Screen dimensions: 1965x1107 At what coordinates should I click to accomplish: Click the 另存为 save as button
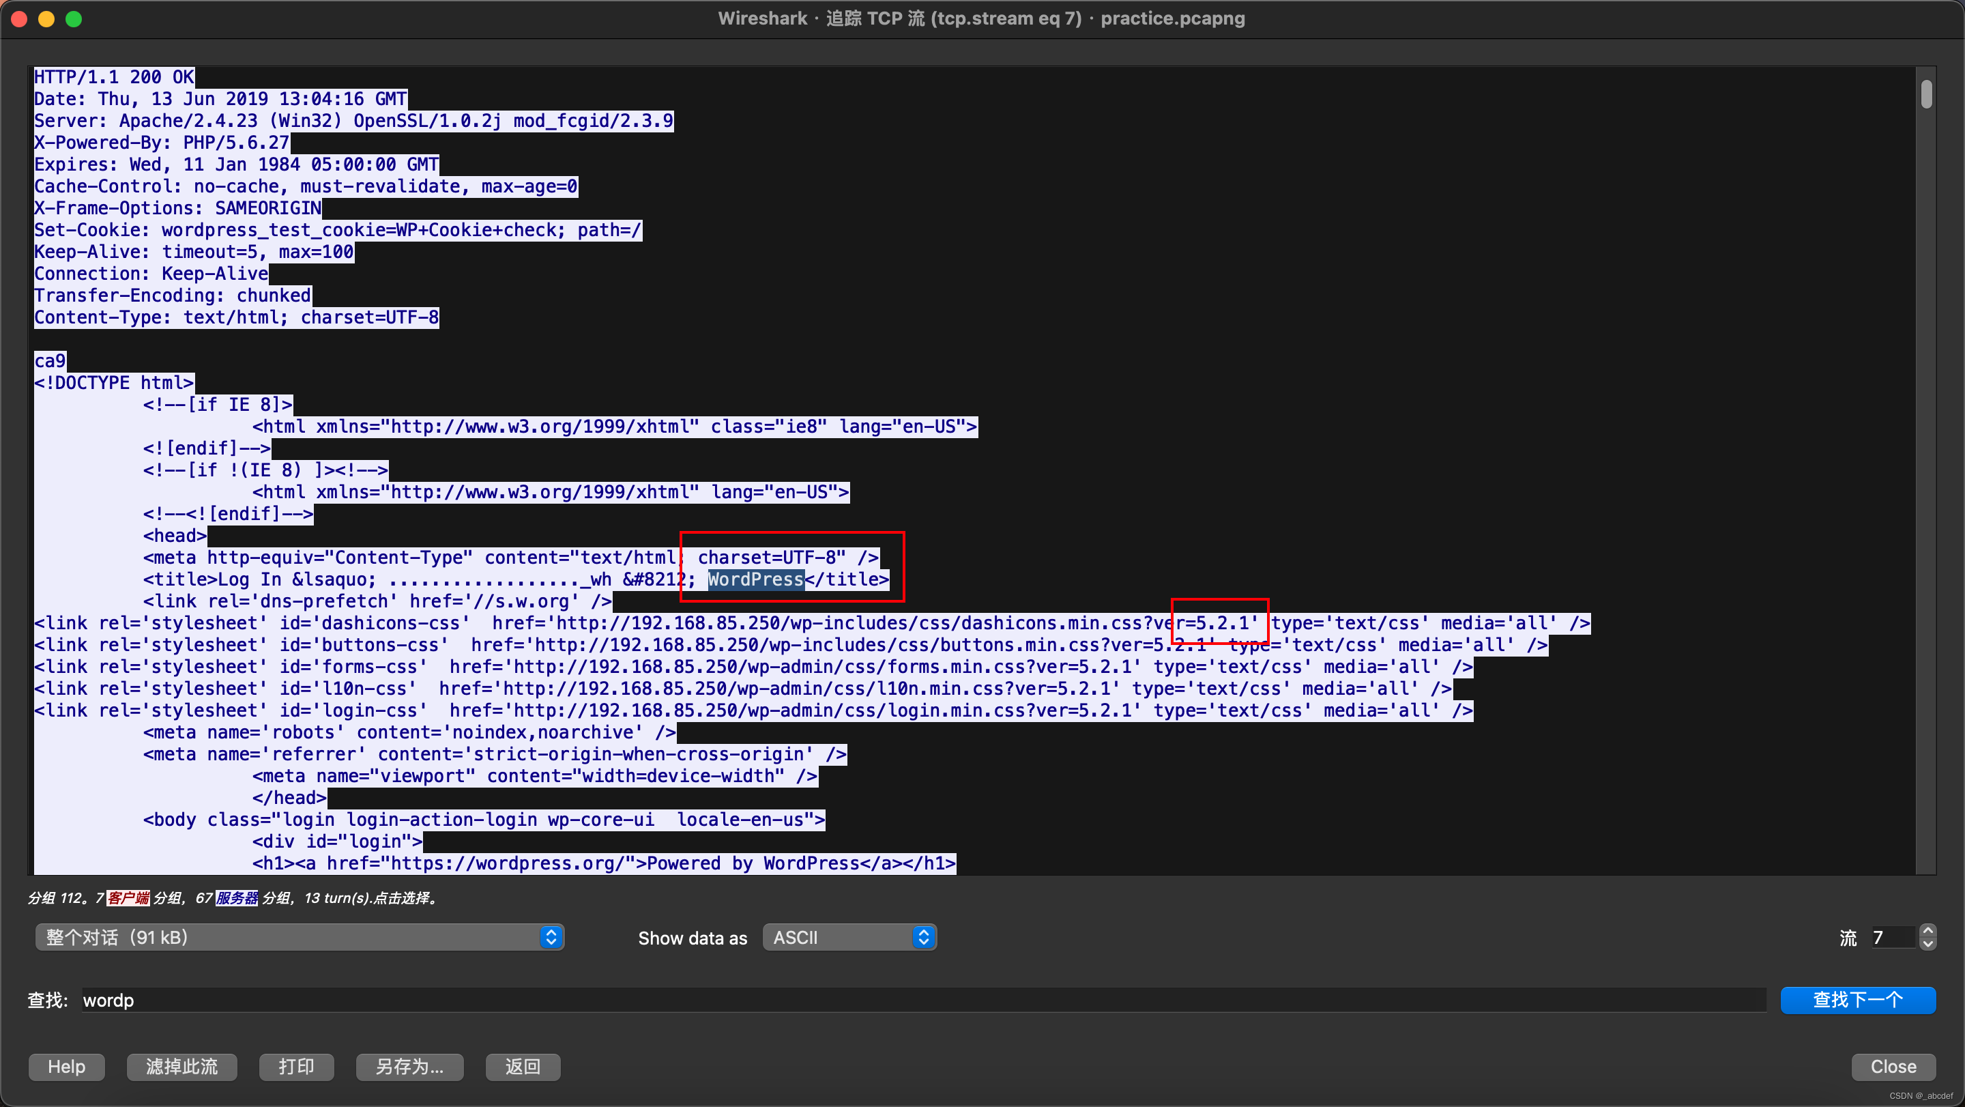pos(409,1067)
